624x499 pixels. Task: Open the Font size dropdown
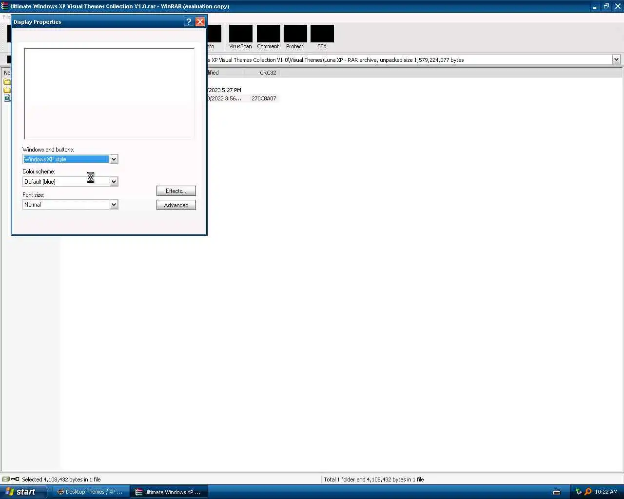tap(114, 205)
